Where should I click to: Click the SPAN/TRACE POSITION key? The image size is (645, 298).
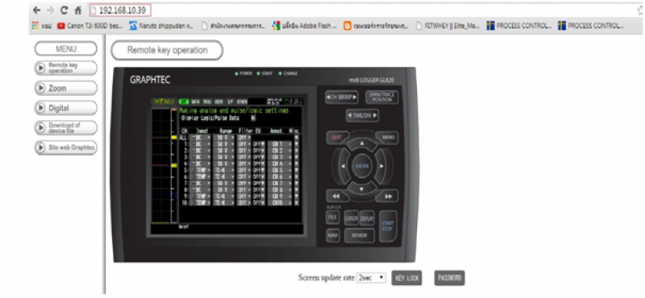click(x=381, y=97)
